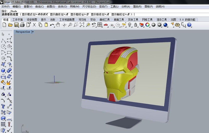Screen dimensions: 209x133
Task: Copy objects to clipboard icon
Action: click(x=40, y=25)
